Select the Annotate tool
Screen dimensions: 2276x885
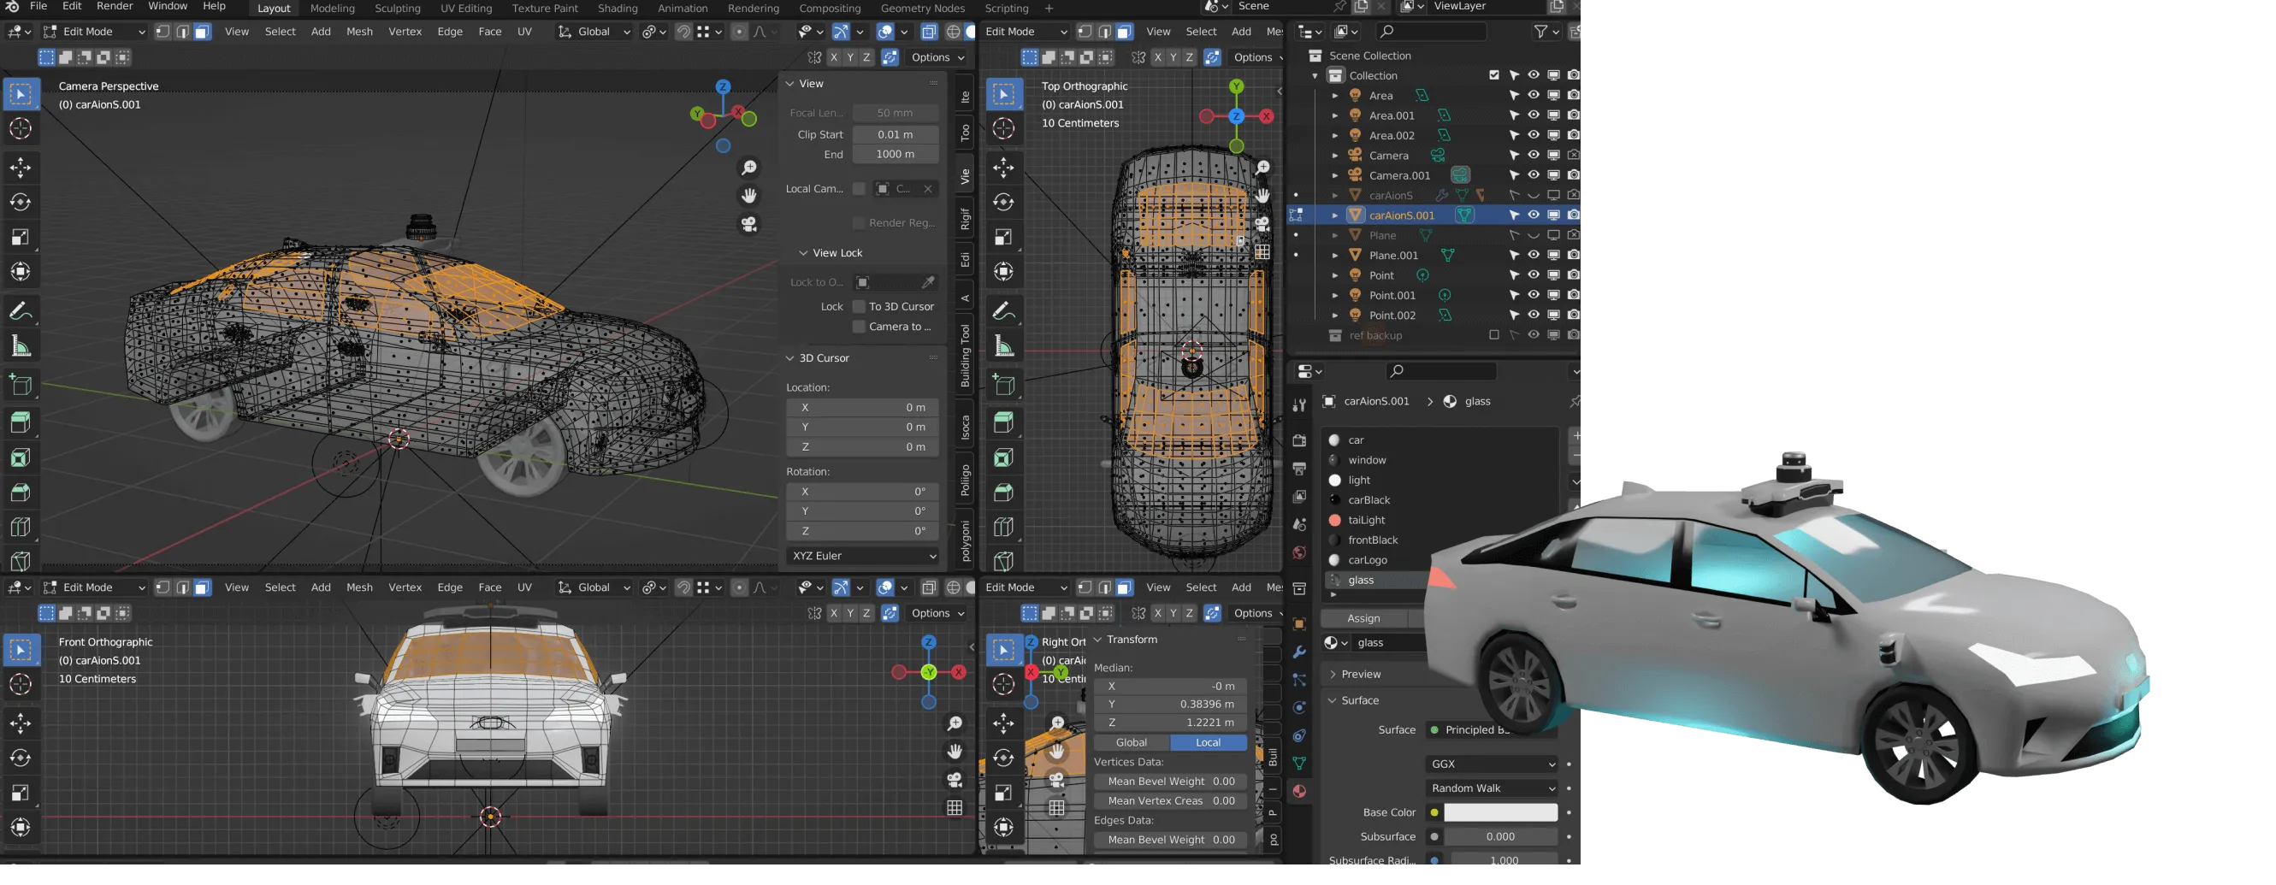21,310
